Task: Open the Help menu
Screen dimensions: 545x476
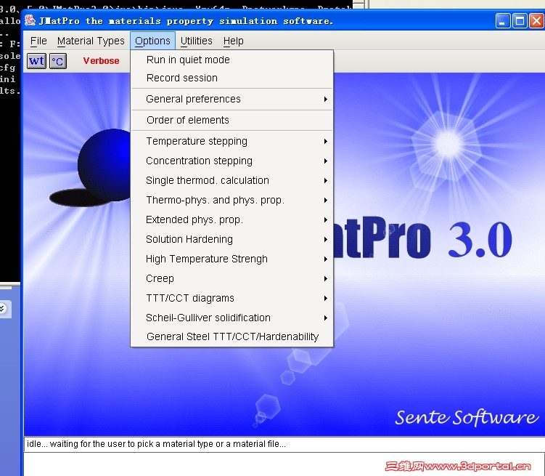Action: [x=233, y=41]
